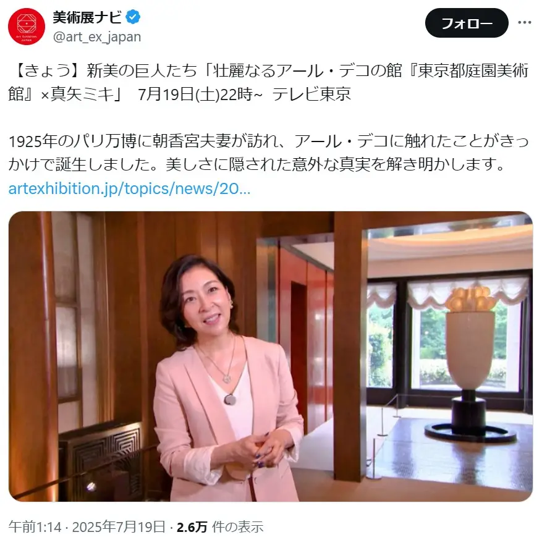This screenshot has height=540, width=542.
Task: Click the blue verified badge icon
Action: pos(133,17)
